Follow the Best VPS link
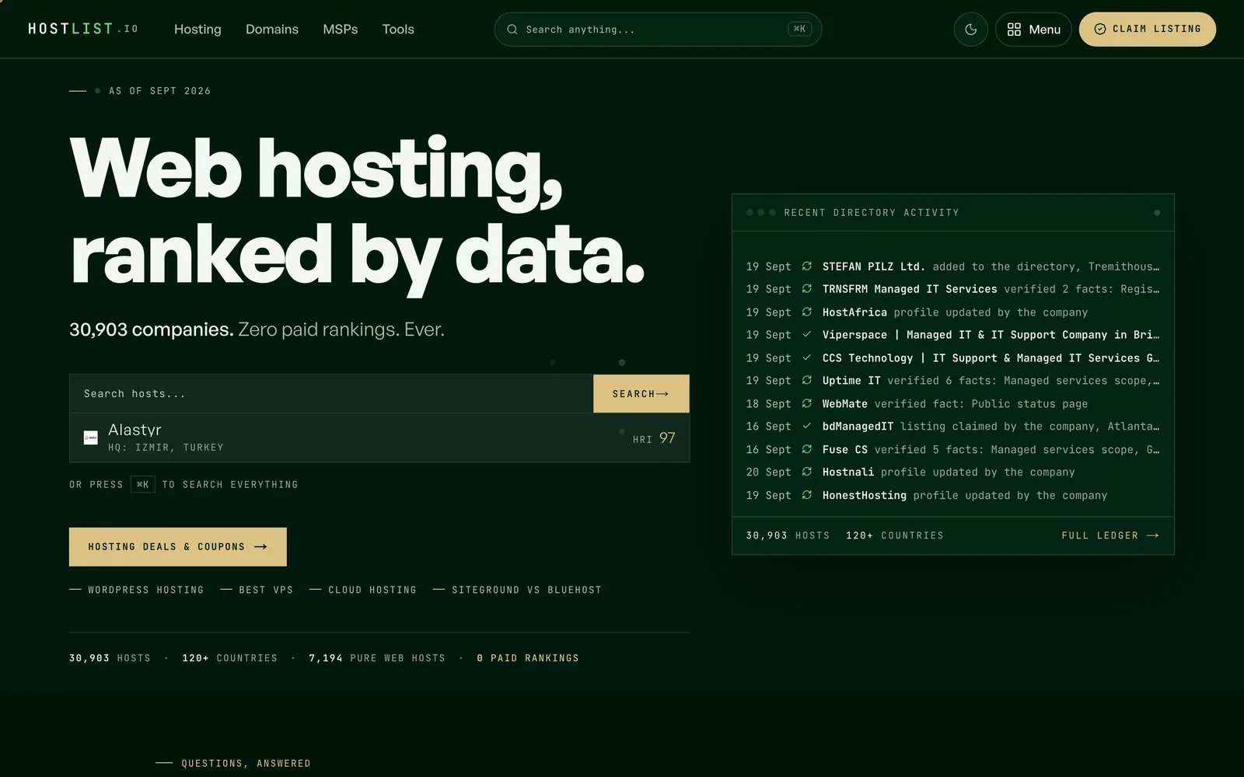This screenshot has width=1244, height=777. [x=257, y=591]
